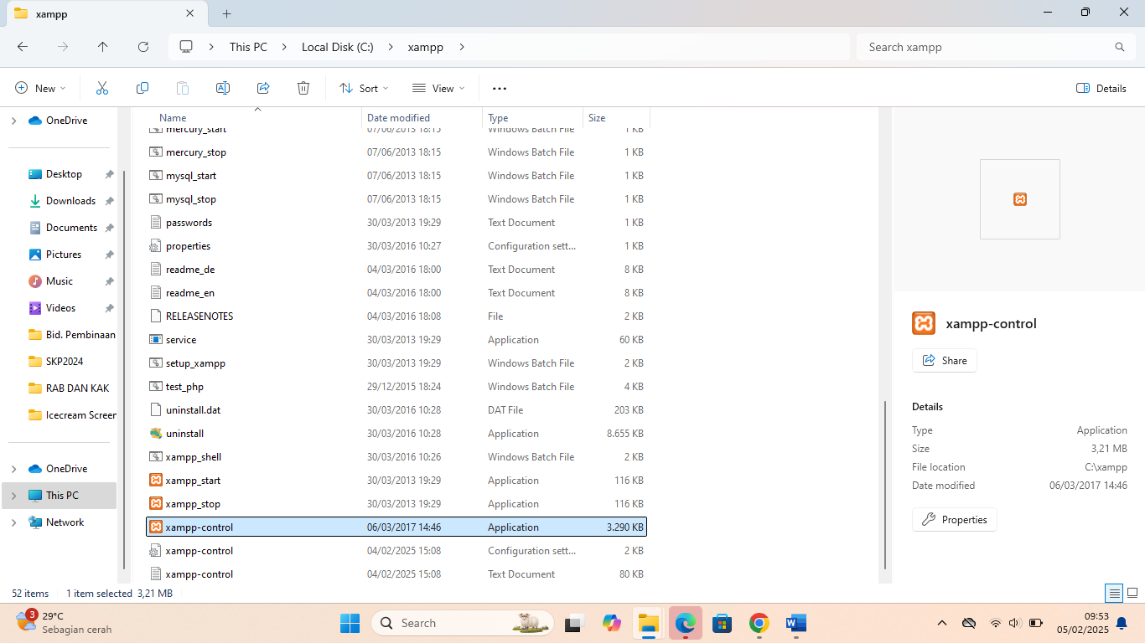This screenshot has width=1145, height=643.
Task: Click the Share icon in toolbar
Action: [263, 88]
